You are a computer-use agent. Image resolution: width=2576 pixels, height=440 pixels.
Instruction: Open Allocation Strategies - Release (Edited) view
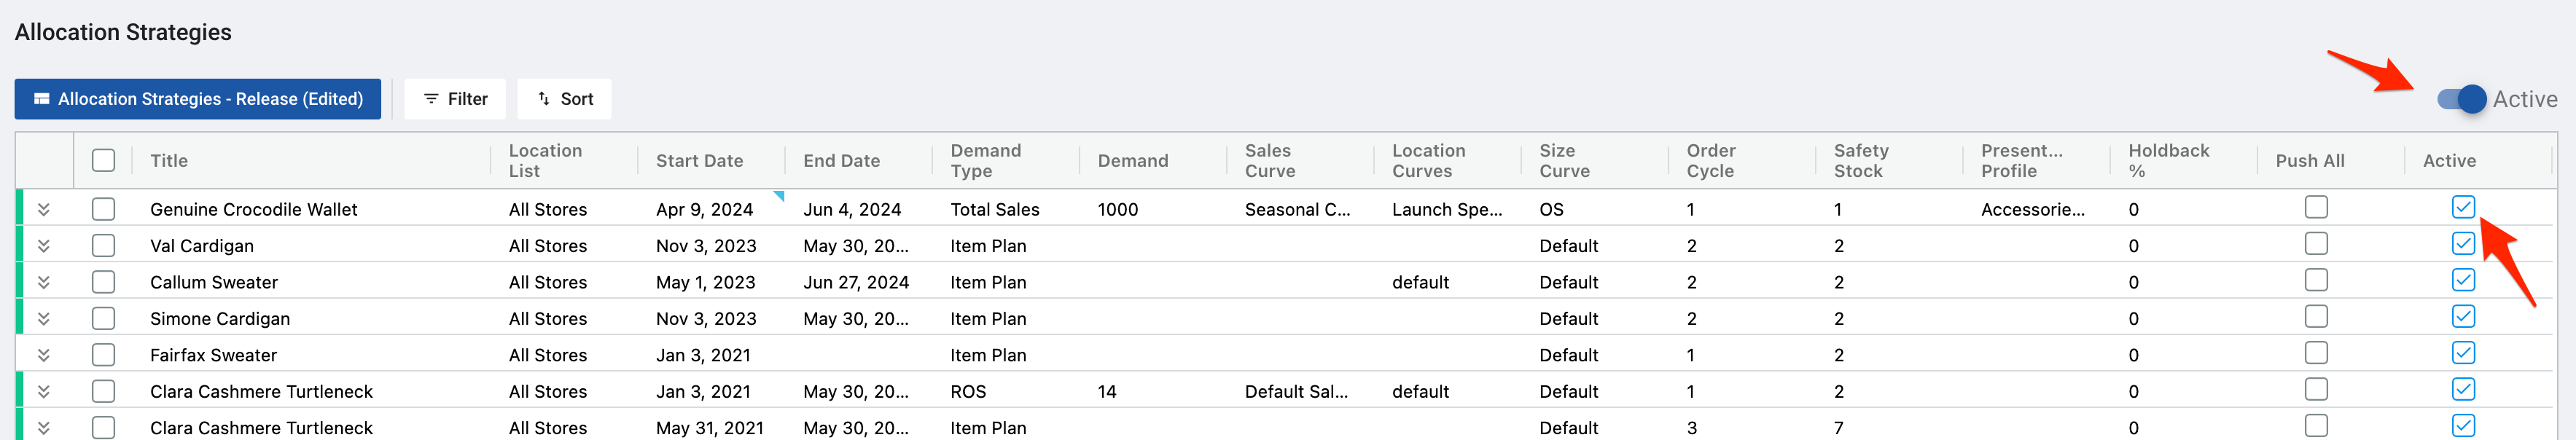click(x=198, y=99)
